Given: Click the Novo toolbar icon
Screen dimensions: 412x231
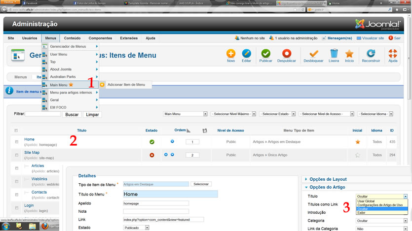Looking at the screenshot, I should 230,53.
